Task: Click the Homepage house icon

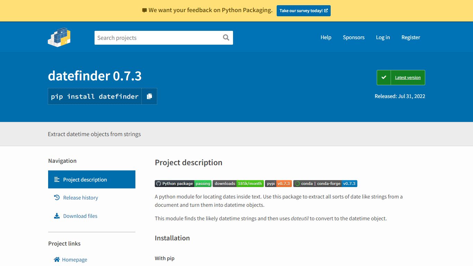Action: point(57,259)
